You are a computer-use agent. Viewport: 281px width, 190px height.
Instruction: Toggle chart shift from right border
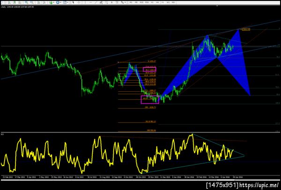point(44,2)
